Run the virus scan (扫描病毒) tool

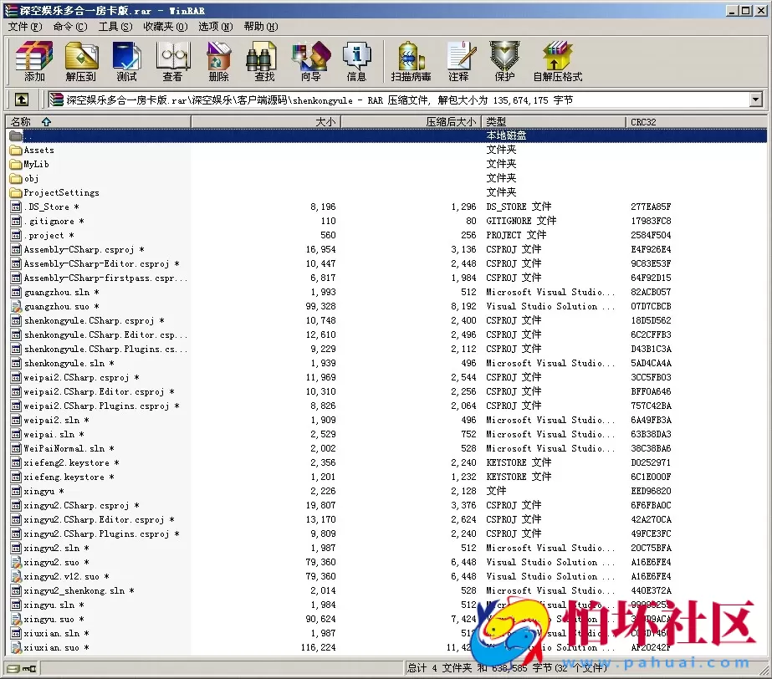[411, 61]
